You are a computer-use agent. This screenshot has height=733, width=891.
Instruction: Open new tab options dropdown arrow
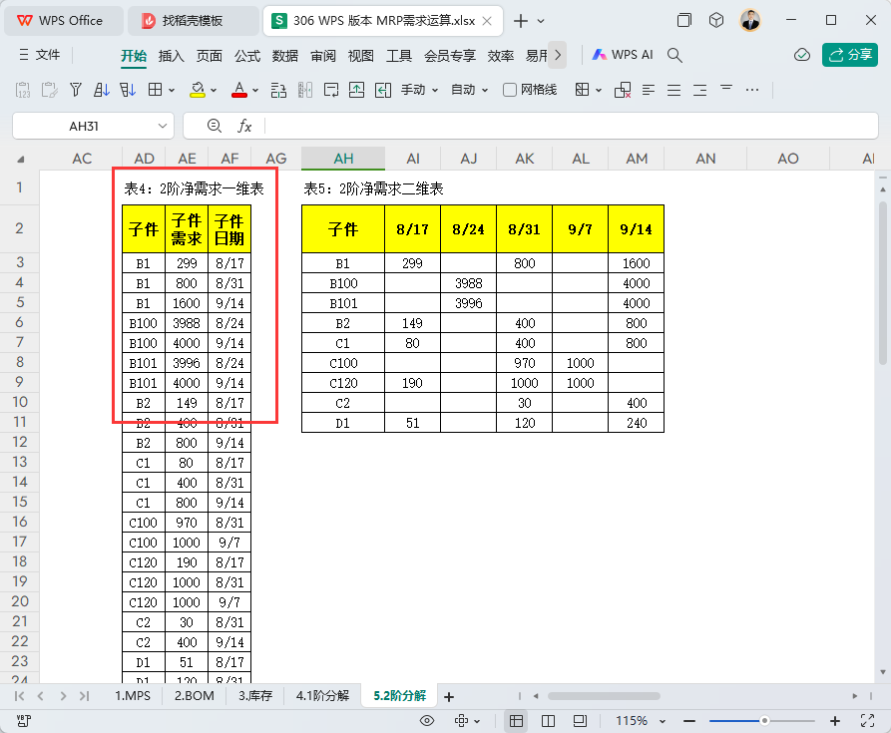(541, 21)
